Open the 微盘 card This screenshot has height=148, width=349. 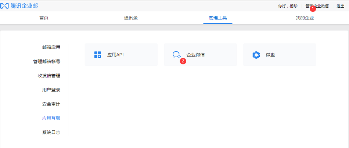click(280, 55)
